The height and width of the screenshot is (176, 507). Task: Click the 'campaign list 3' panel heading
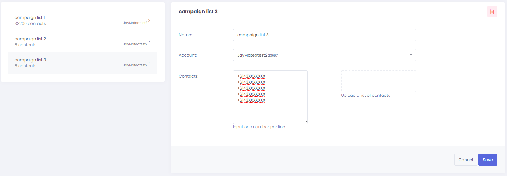pyautogui.click(x=198, y=12)
